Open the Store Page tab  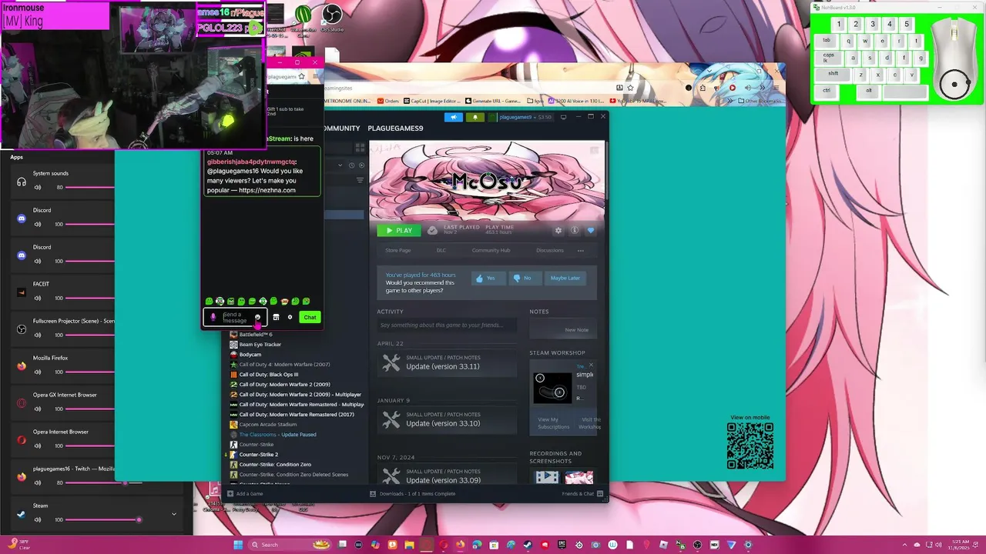click(x=398, y=250)
